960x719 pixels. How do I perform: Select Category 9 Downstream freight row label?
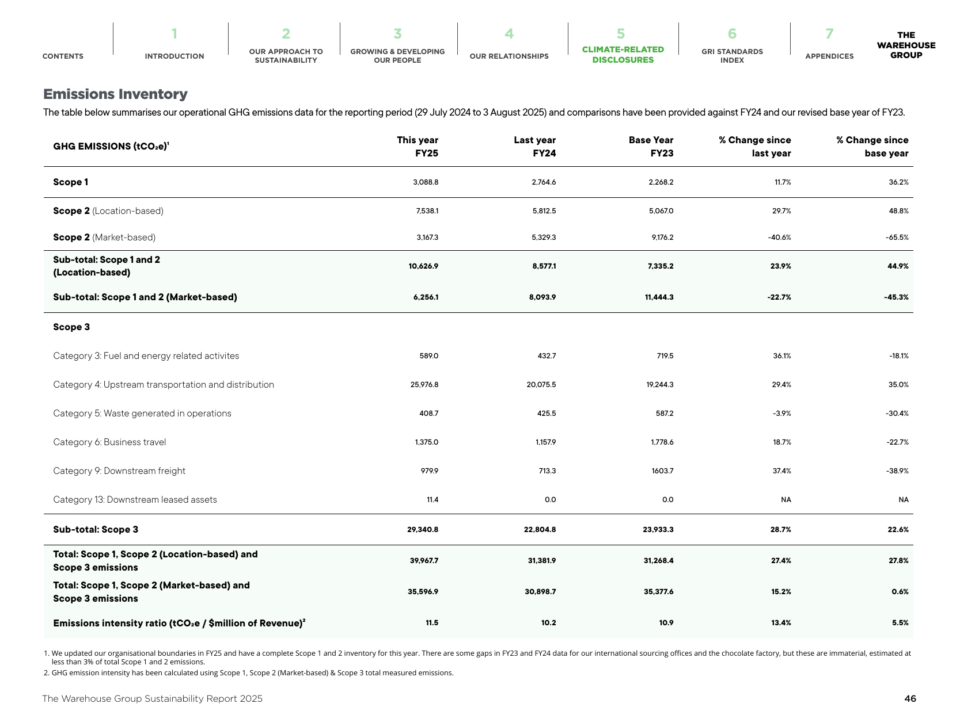pyautogui.click(x=119, y=471)
